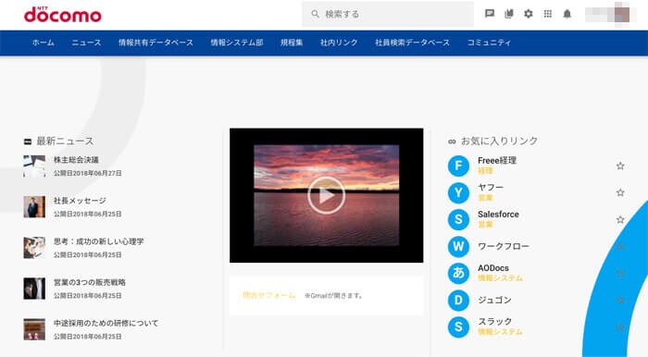Open the コミュニティ menu item
648x357 pixels.
click(x=490, y=43)
